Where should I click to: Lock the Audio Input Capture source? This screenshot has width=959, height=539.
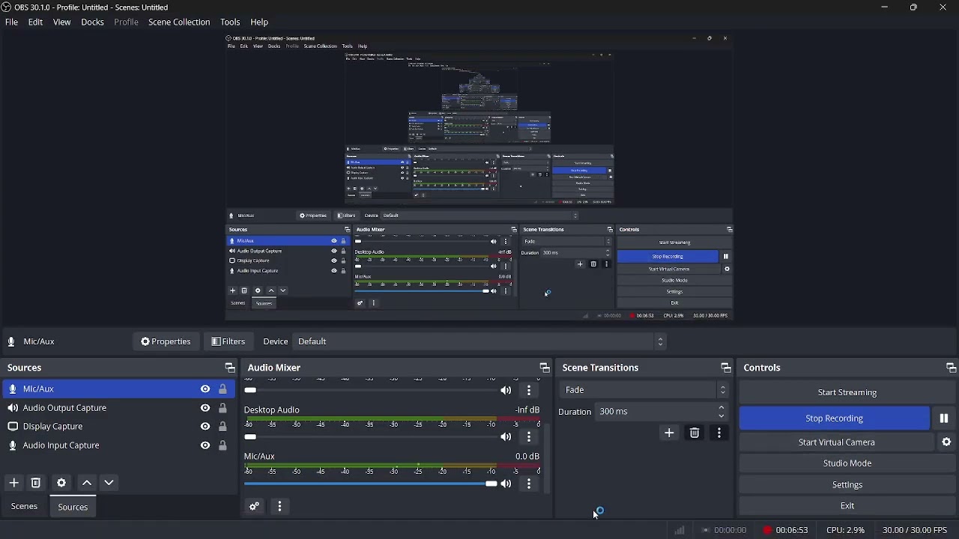coord(223,446)
